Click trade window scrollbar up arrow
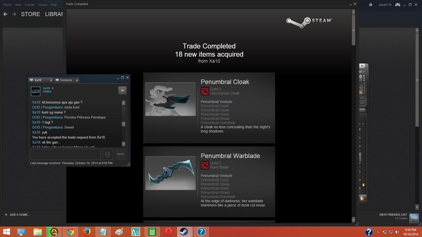Screen dimensions: 422x237 click(353, 12)
